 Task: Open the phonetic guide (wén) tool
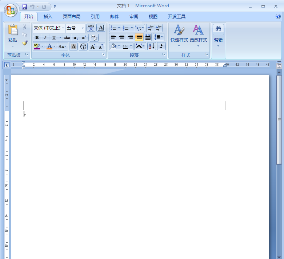(91, 28)
